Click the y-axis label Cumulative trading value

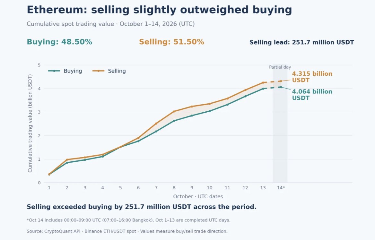30,123
